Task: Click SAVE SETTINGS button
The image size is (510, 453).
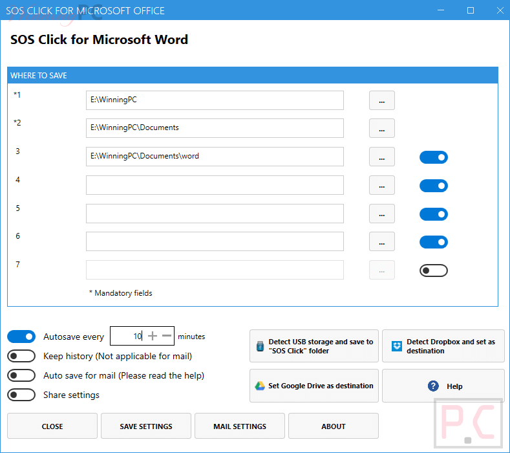Action: click(146, 426)
